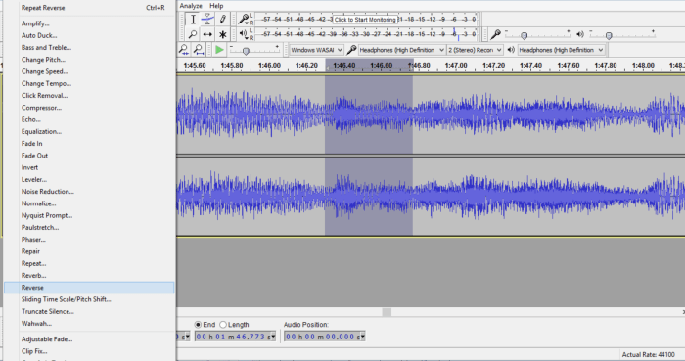
Task: Adjust the recording volume slider
Action: (524, 36)
